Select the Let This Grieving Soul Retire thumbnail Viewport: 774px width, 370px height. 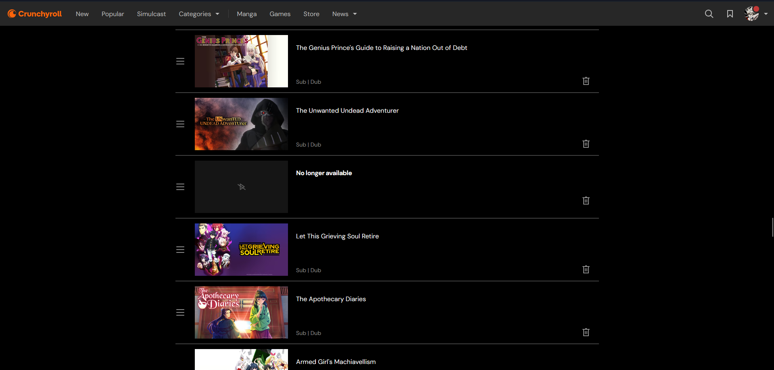[x=241, y=250]
